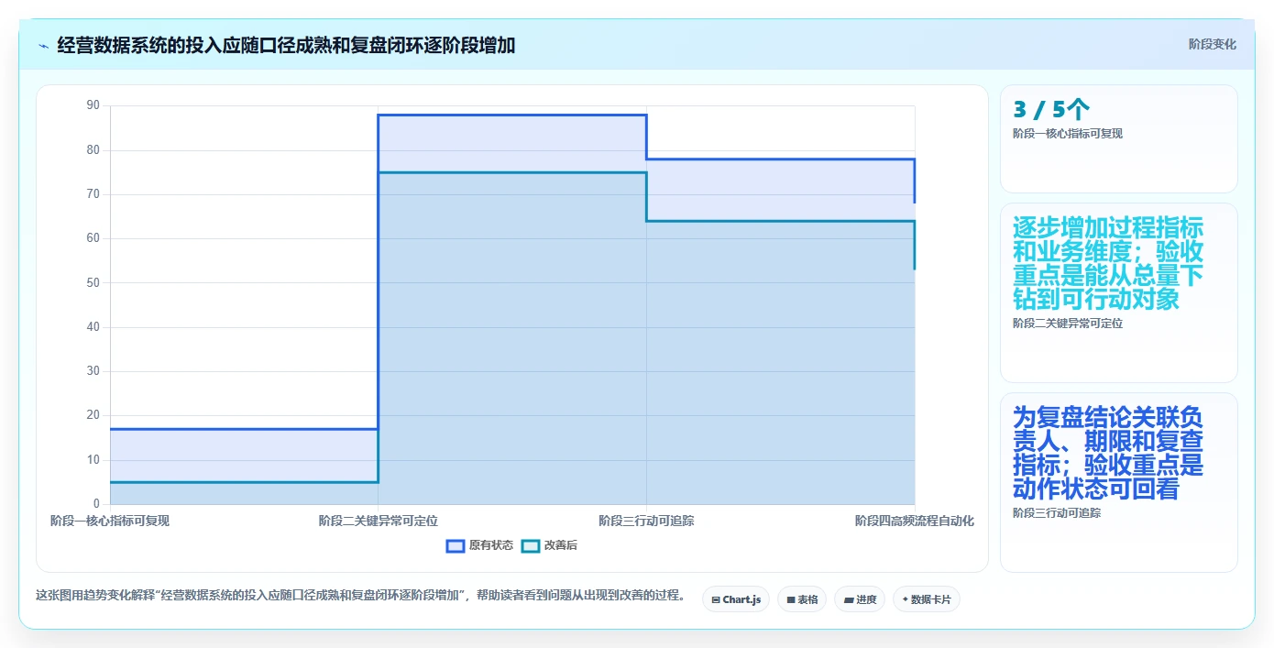Click the 阶段三行动可追踪 card caption

click(1057, 513)
